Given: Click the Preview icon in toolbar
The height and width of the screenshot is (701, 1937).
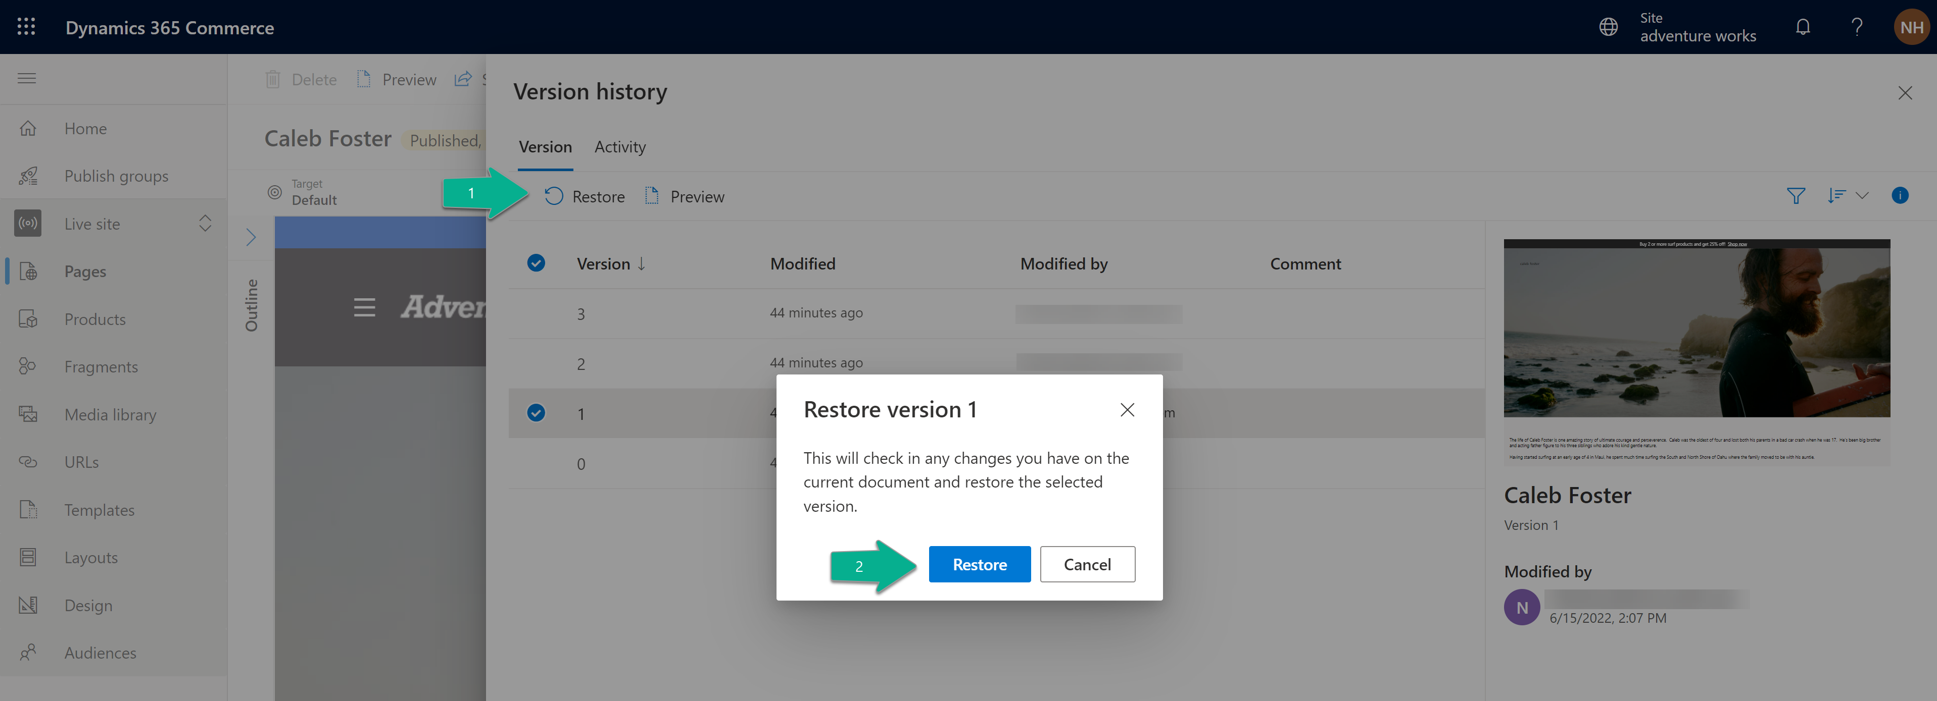Looking at the screenshot, I should click(651, 195).
